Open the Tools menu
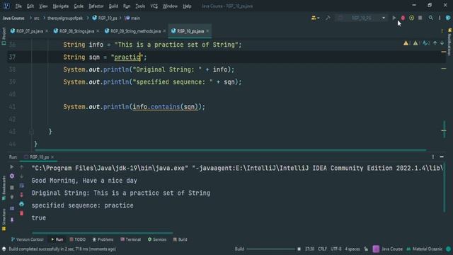Image resolution: width=453 pixels, height=255 pixels. click(140, 6)
